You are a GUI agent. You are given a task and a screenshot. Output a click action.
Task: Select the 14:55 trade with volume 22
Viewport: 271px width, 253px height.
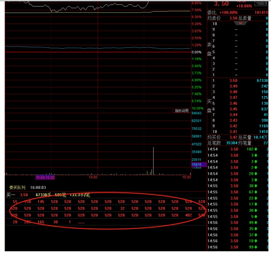238,198
